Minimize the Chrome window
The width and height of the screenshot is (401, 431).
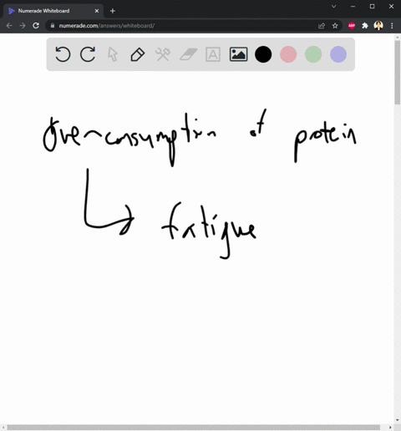click(353, 7)
